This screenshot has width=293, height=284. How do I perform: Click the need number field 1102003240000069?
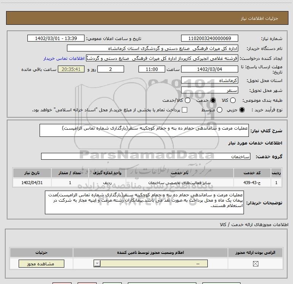209,39
